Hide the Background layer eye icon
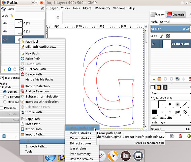191x162 pixels. (153, 44)
